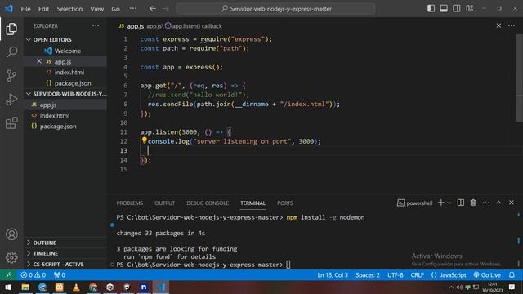The width and height of the screenshot is (523, 294).
Task: Switch to the Ports panel tab
Action: click(x=285, y=203)
